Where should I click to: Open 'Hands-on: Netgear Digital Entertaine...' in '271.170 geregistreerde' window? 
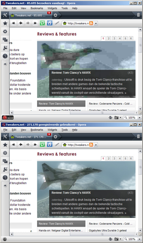[x=61, y=230]
